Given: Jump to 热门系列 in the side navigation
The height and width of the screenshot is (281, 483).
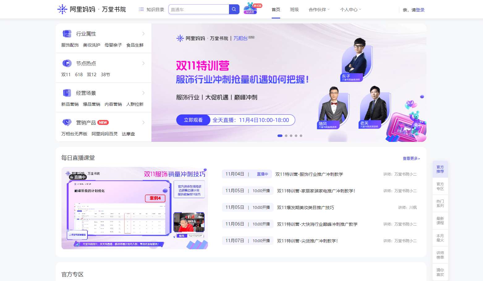Looking at the screenshot, I should coord(440,203).
